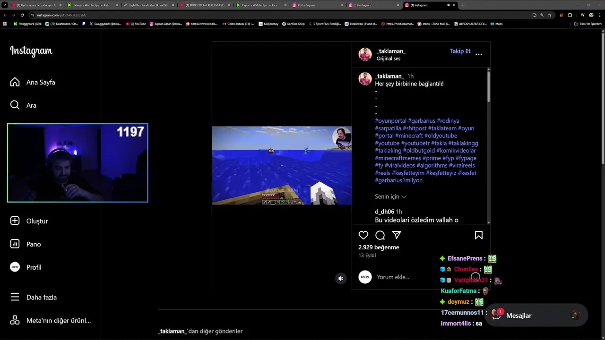This screenshot has width=605, height=340.
Task: Close the Capori Kick clips tab
Action: click(285, 5)
